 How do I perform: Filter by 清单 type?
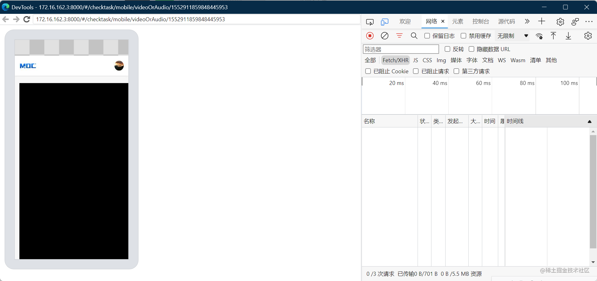point(535,60)
